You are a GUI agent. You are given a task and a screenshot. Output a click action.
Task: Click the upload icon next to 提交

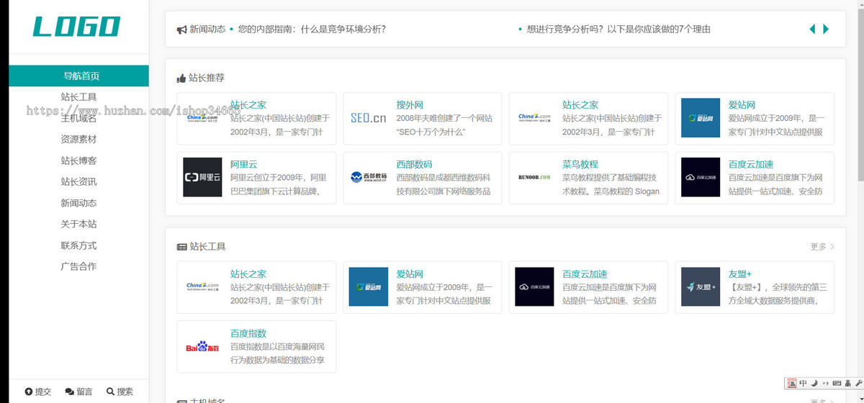(28, 391)
